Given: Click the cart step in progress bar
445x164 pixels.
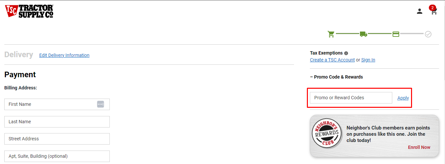Looking at the screenshot, I should (x=331, y=34).
